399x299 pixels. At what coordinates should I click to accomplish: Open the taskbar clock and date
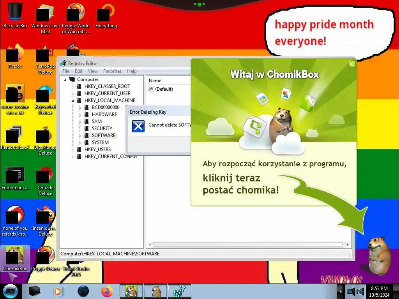(379, 292)
